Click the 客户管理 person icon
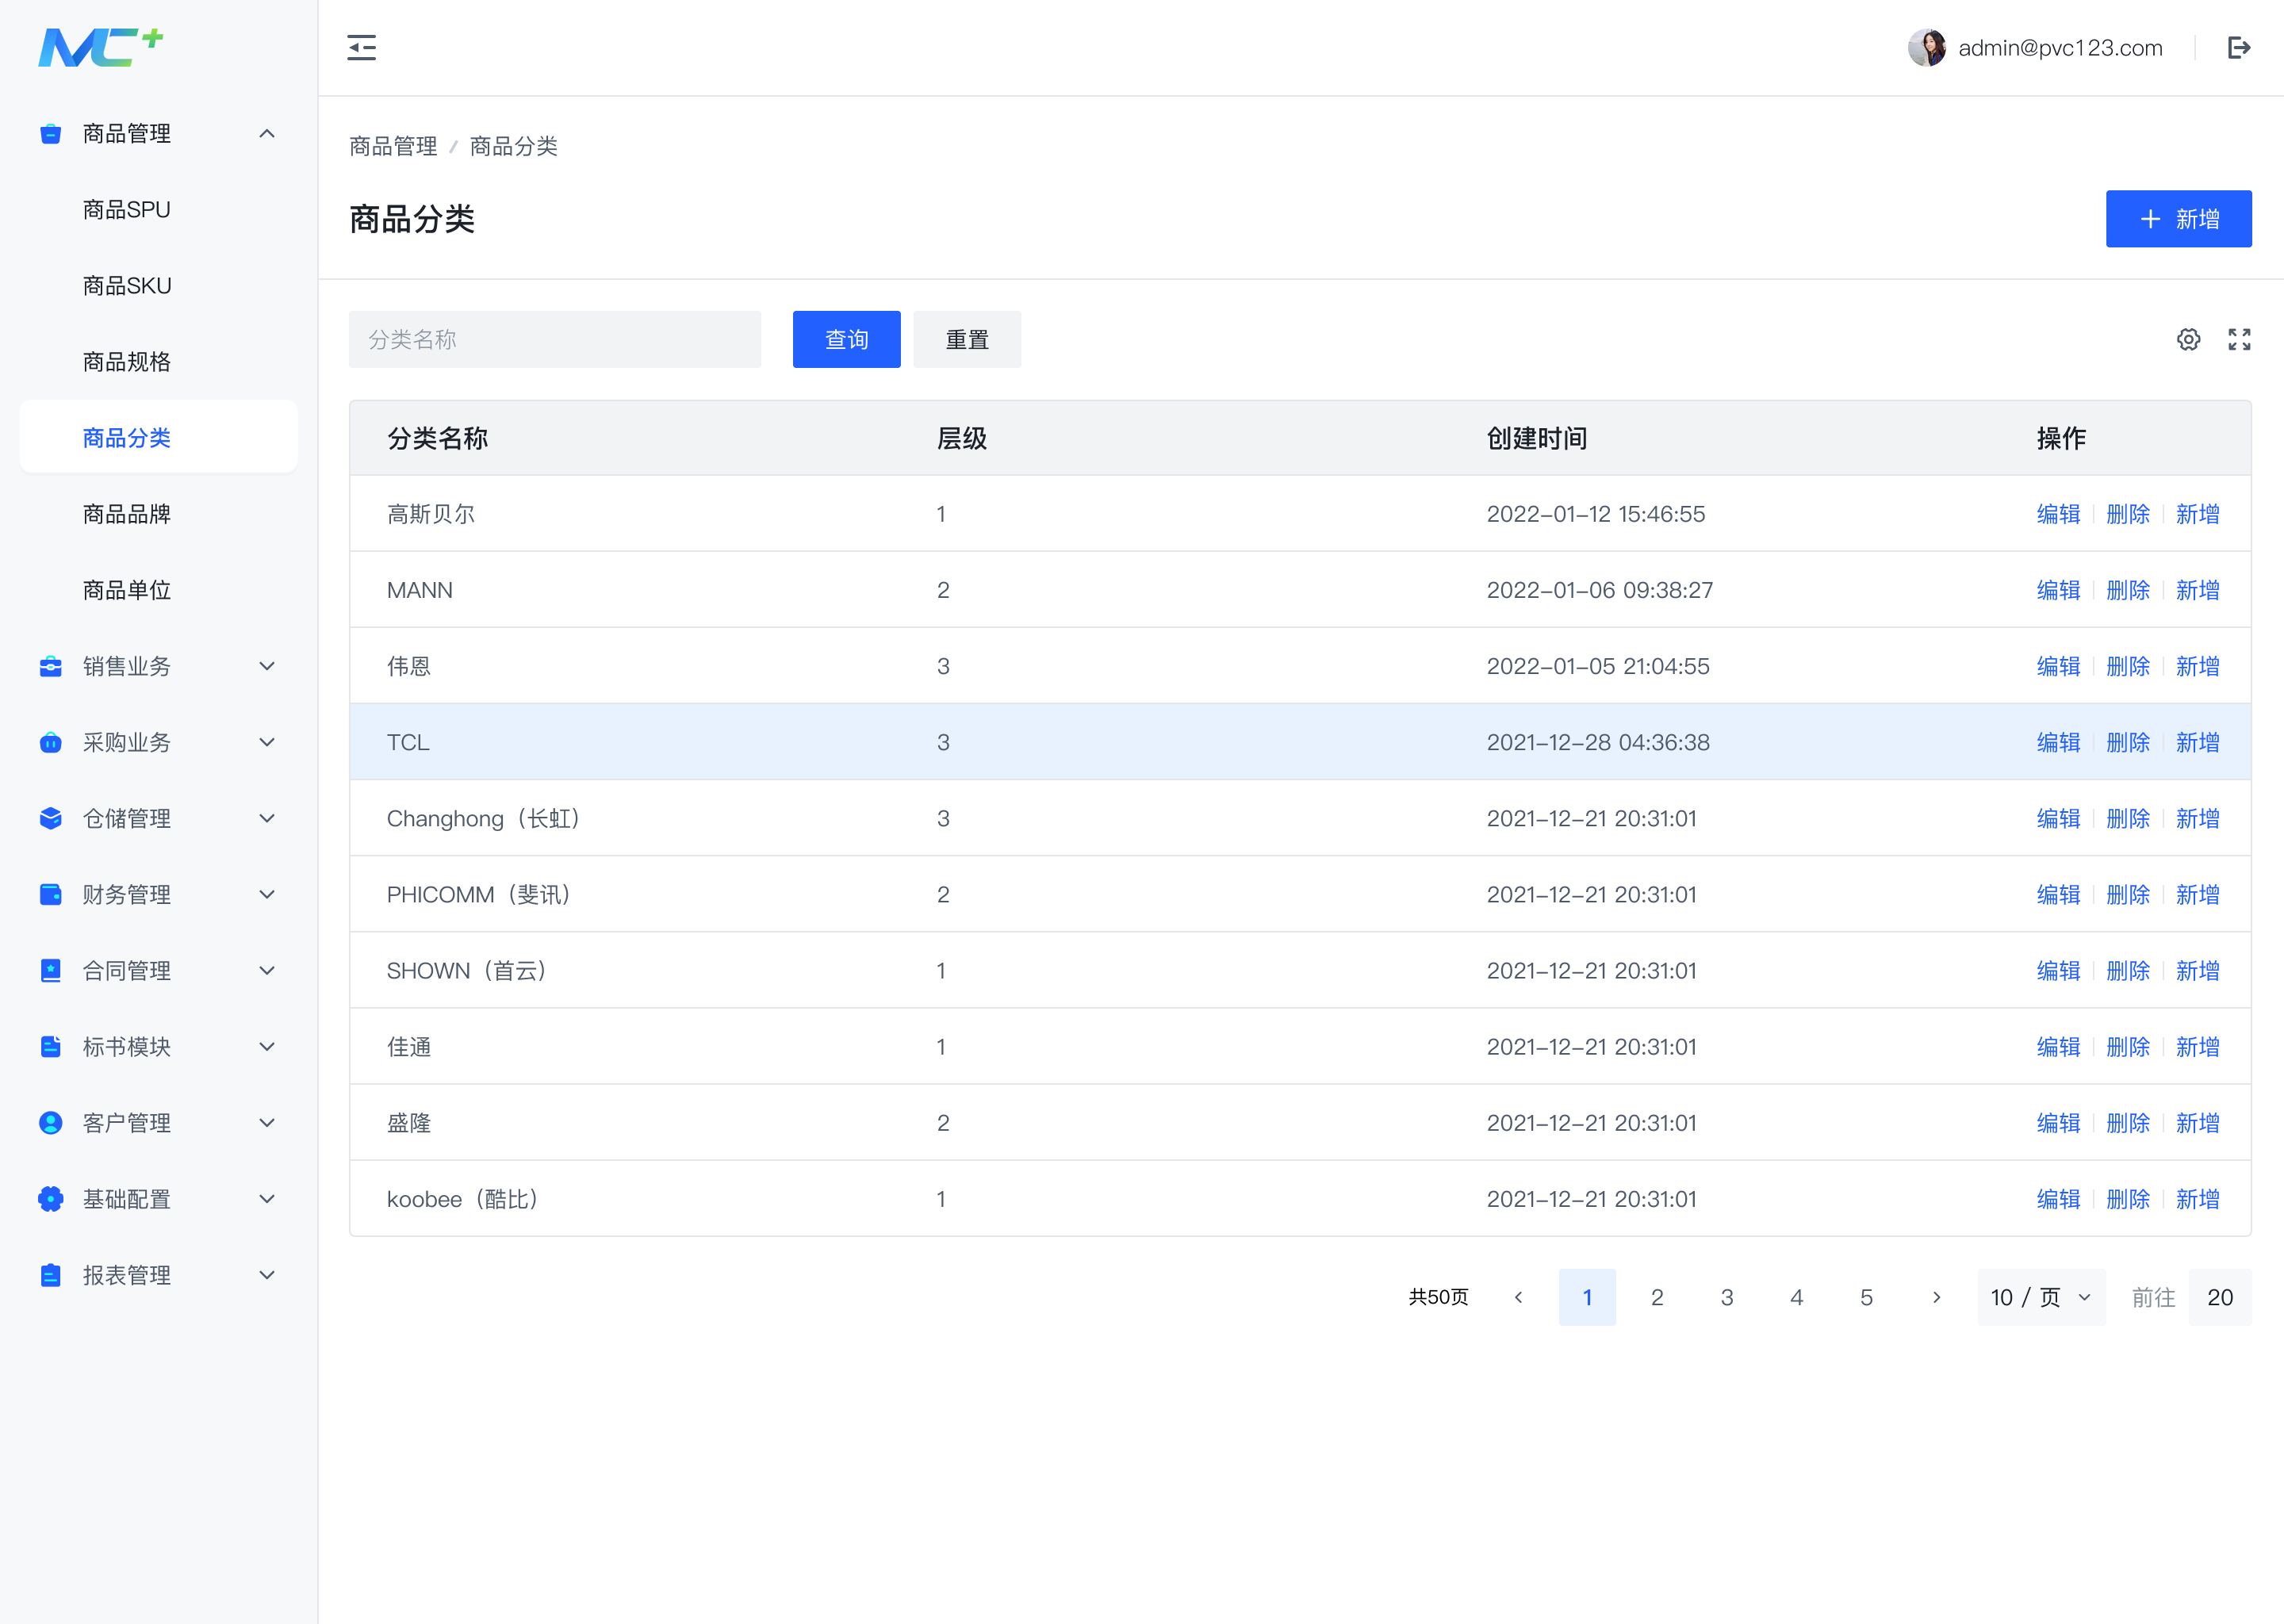 50,1122
